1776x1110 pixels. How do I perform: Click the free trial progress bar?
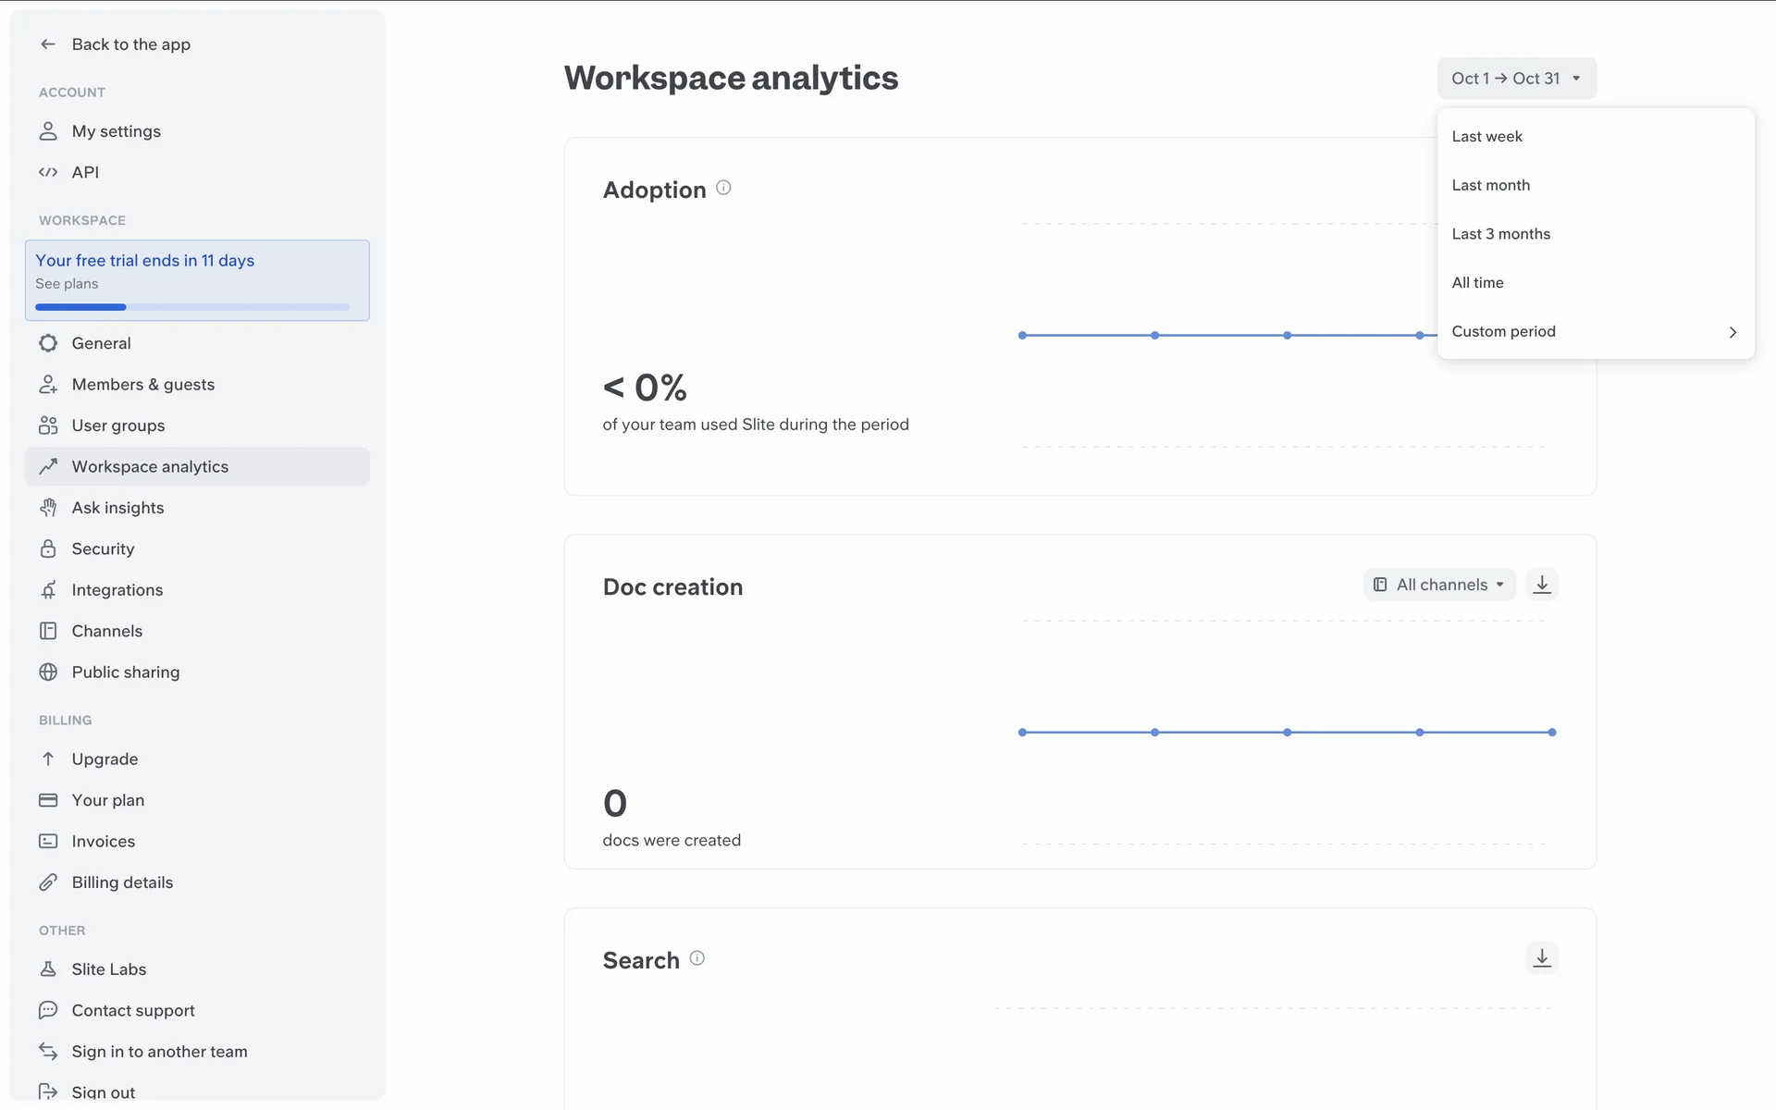(x=192, y=307)
